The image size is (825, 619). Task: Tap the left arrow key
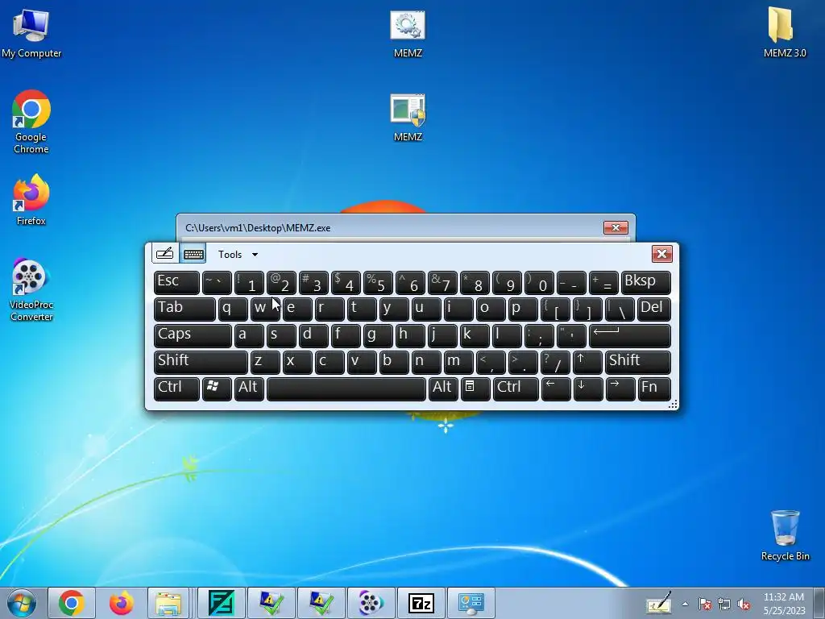coord(556,389)
